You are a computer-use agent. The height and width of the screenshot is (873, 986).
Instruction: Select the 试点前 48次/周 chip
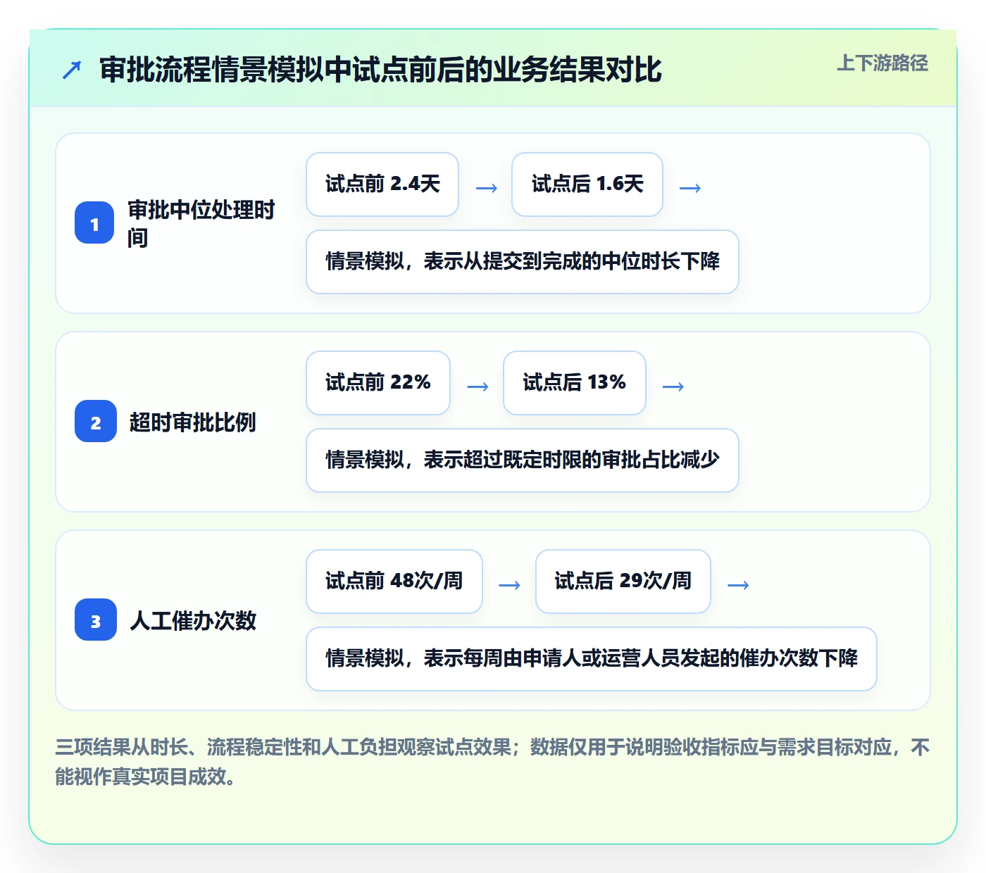pyautogui.click(x=394, y=582)
